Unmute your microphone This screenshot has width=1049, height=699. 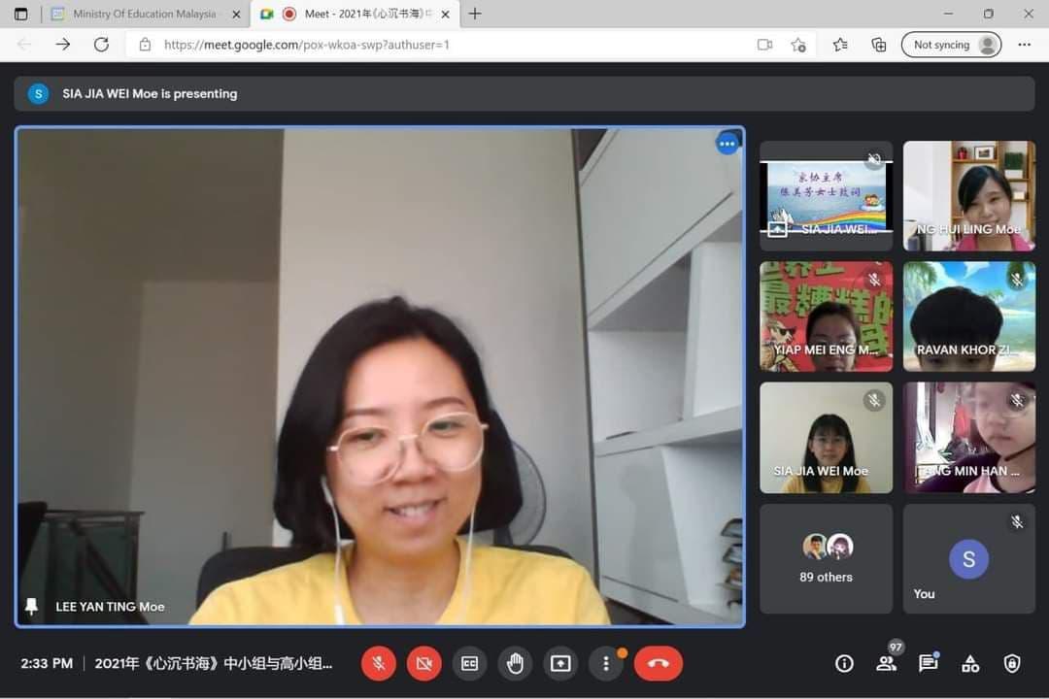coord(379,663)
